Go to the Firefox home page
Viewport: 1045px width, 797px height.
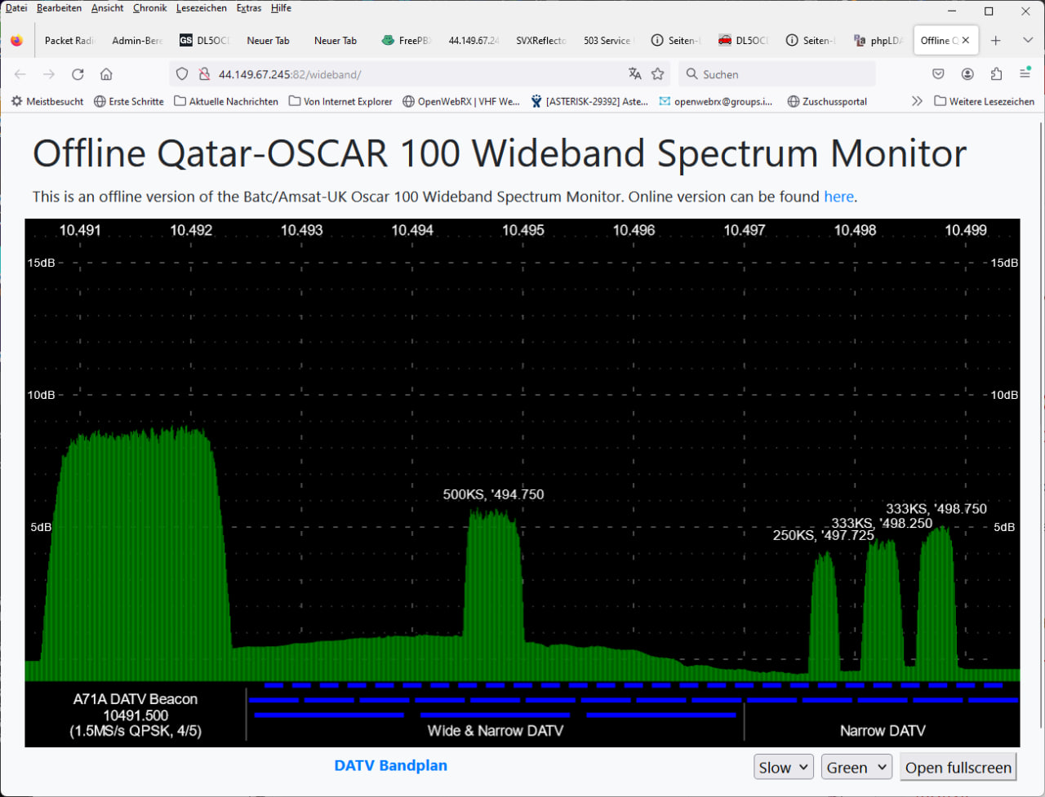pos(106,74)
